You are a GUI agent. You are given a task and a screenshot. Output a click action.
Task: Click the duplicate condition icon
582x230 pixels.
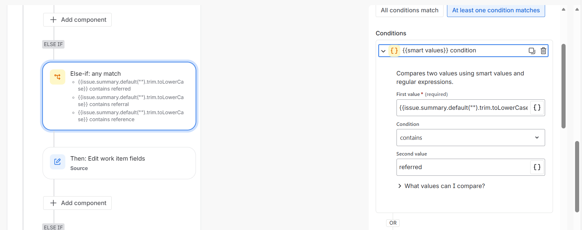(x=532, y=51)
